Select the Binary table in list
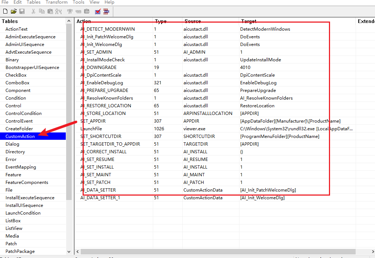This screenshot has height=258, width=375. coord(12,60)
